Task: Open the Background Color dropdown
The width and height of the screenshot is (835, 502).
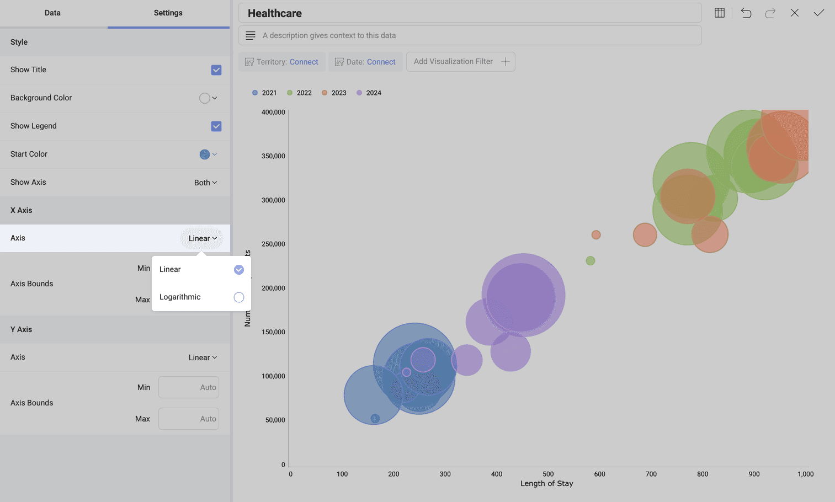Action: pos(208,98)
